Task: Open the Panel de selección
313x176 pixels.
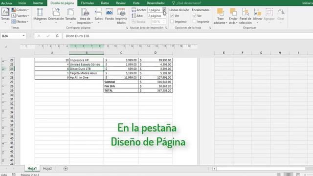Action: point(246,16)
